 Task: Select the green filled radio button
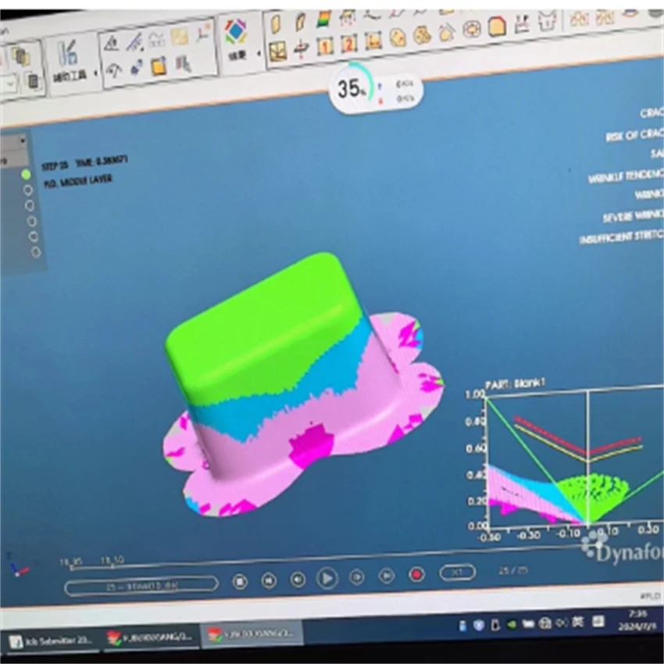(27, 174)
